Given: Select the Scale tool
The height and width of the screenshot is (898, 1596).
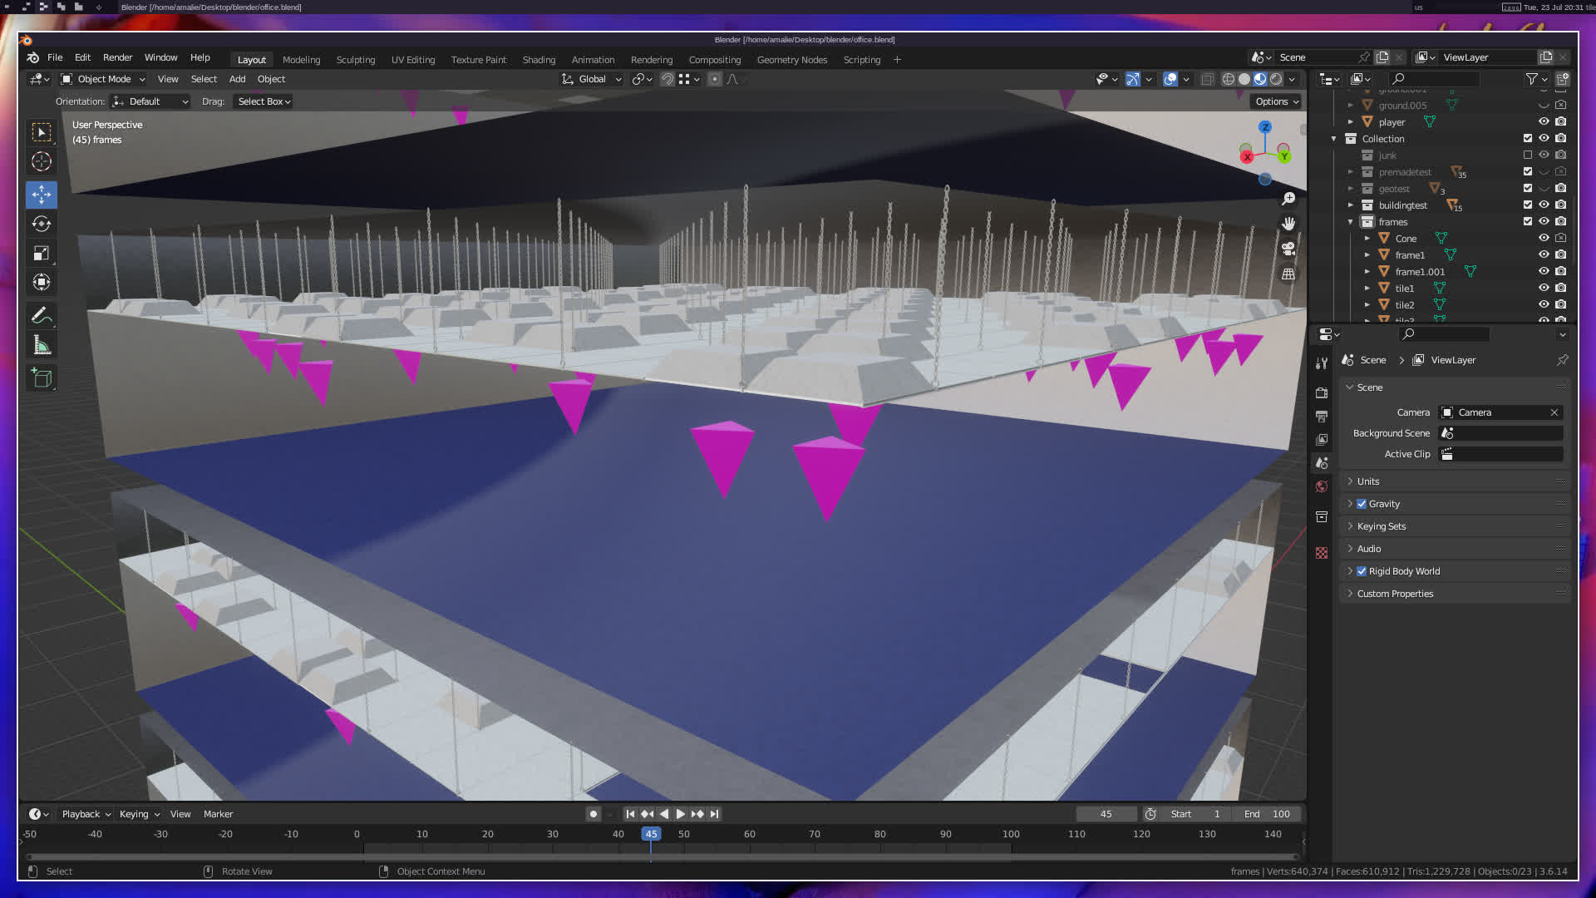Looking at the screenshot, I should pyautogui.click(x=42, y=254).
